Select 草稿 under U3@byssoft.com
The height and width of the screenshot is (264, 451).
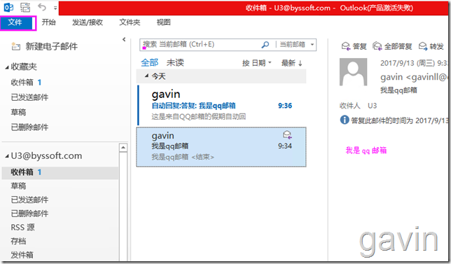[18, 186]
